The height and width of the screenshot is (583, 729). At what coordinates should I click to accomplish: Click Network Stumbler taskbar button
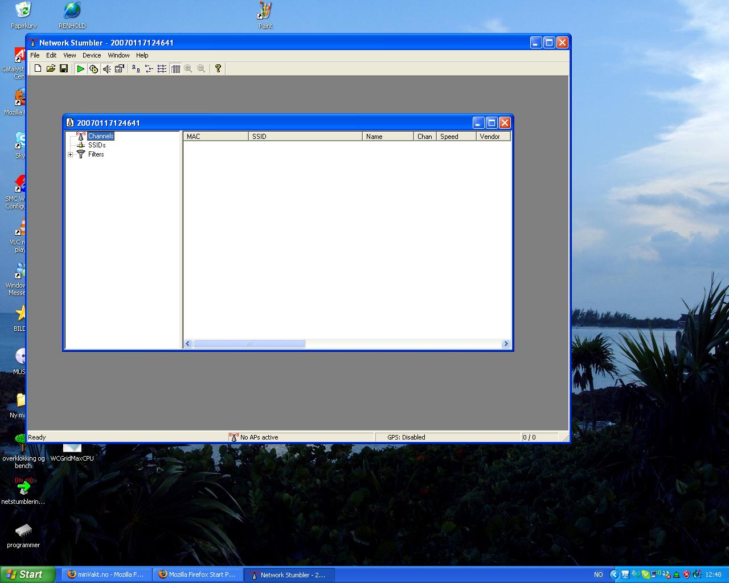(289, 574)
